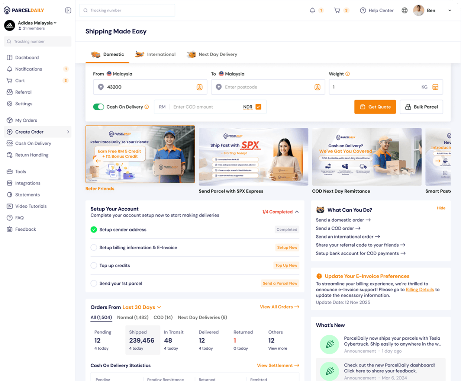Click the Cash On Delivery info icon
This screenshot has width=461, height=381.
(x=147, y=107)
